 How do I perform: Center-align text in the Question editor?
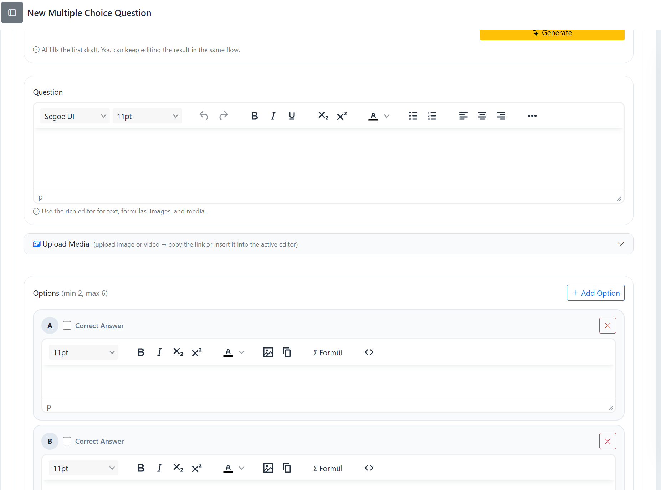[x=482, y=116]
